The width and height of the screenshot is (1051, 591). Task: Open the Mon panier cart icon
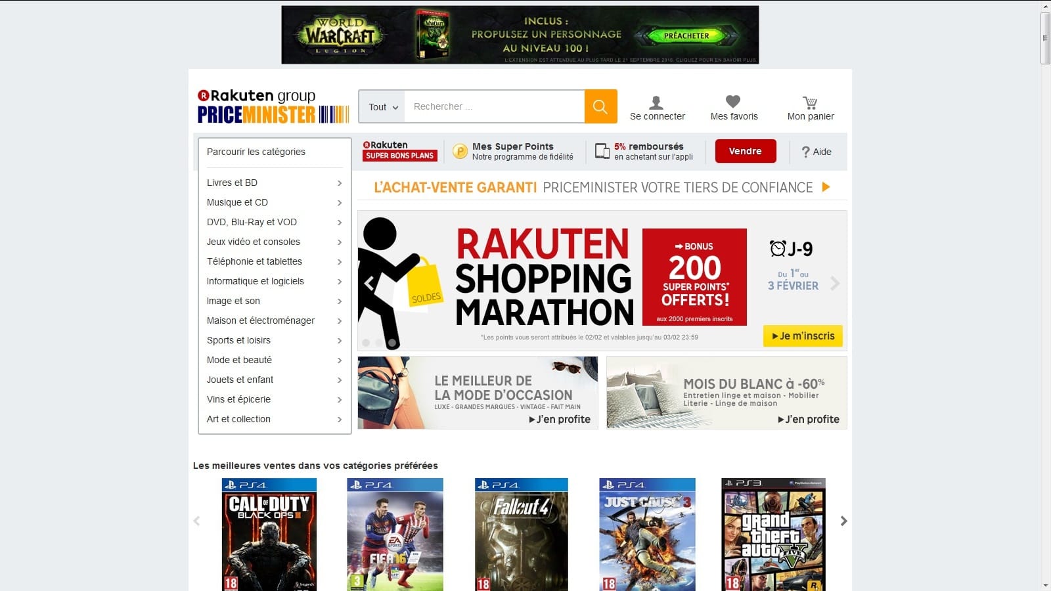pos(810,102)
